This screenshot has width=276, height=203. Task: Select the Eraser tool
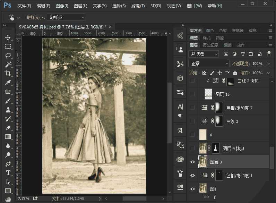pos(8,128)
